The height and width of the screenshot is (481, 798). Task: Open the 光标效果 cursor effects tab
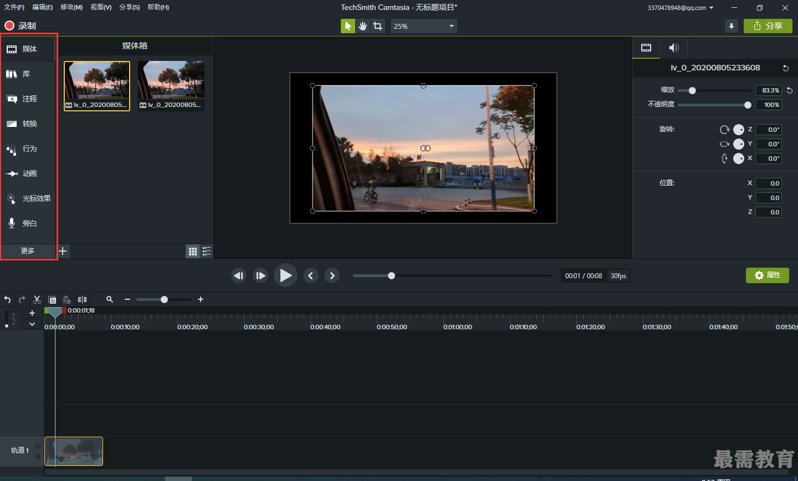point(28,198)
